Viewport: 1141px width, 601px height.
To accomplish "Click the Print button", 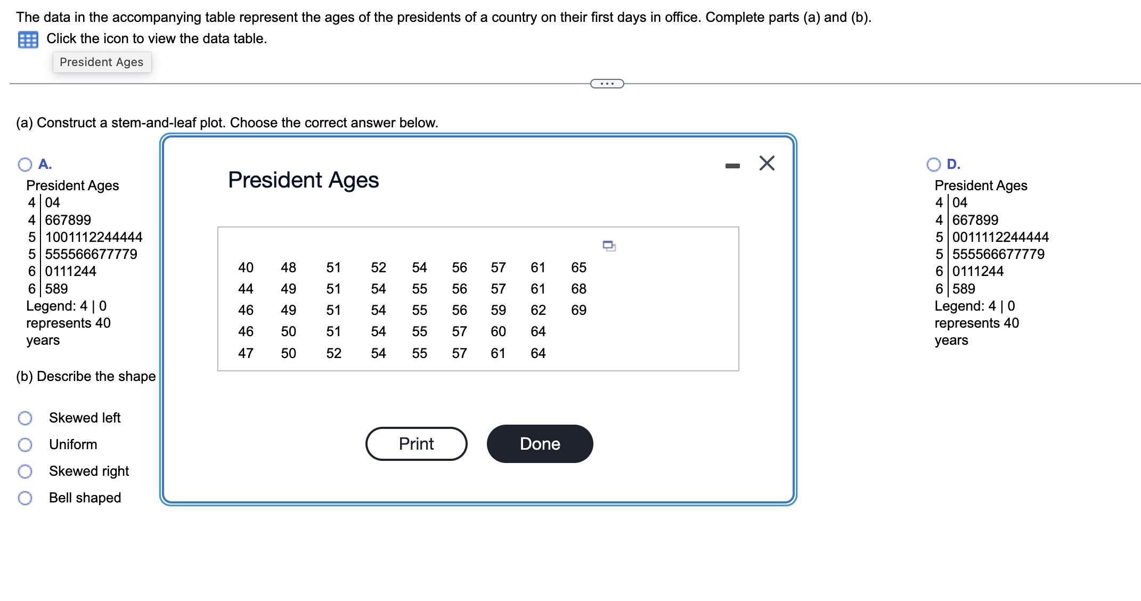I will point(416,443).
